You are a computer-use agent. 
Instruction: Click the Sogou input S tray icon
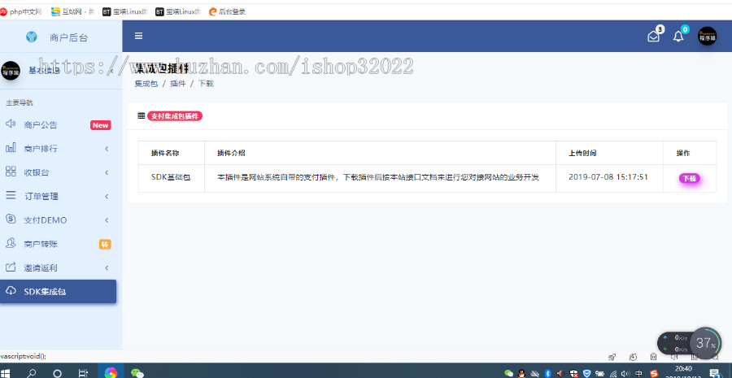click(x=654, y=374)
